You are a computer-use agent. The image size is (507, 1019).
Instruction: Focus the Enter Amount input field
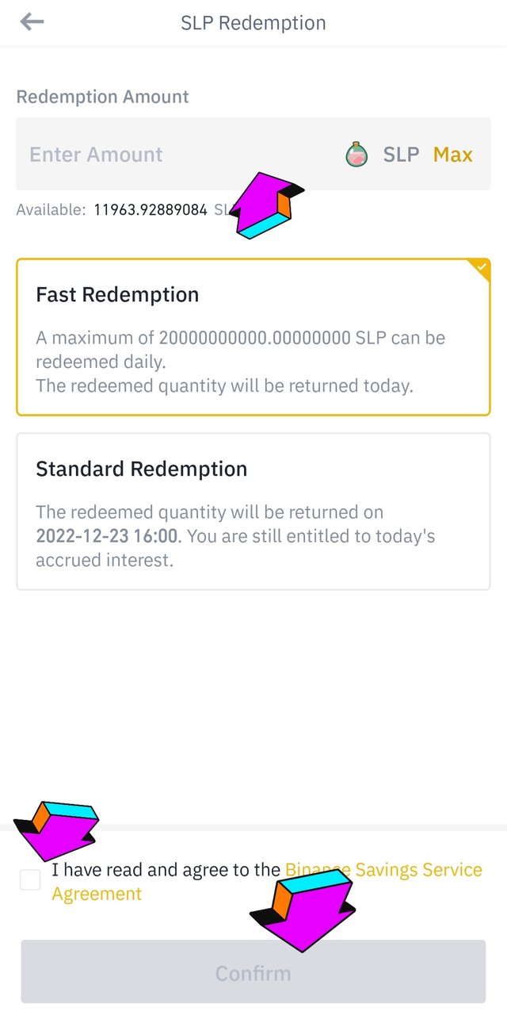pyautogui.click(x=158, y=155)
